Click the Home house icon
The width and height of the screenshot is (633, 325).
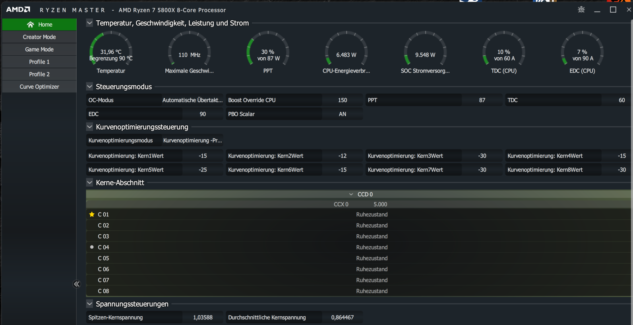(x=31, y=25)
